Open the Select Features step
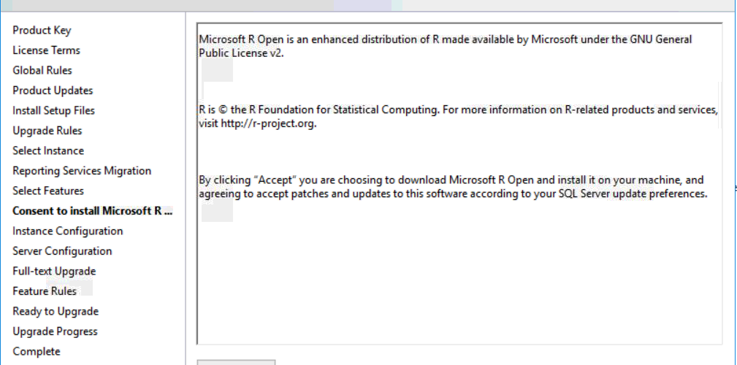Image resolution: width=737 pixels, height=365 pixels. pyautogui.click(x=48, y=191)
